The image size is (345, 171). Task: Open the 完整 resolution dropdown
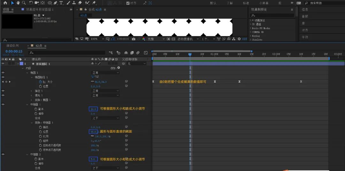pos(156,39)
